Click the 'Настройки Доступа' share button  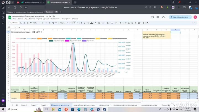[x=180, y=17]
